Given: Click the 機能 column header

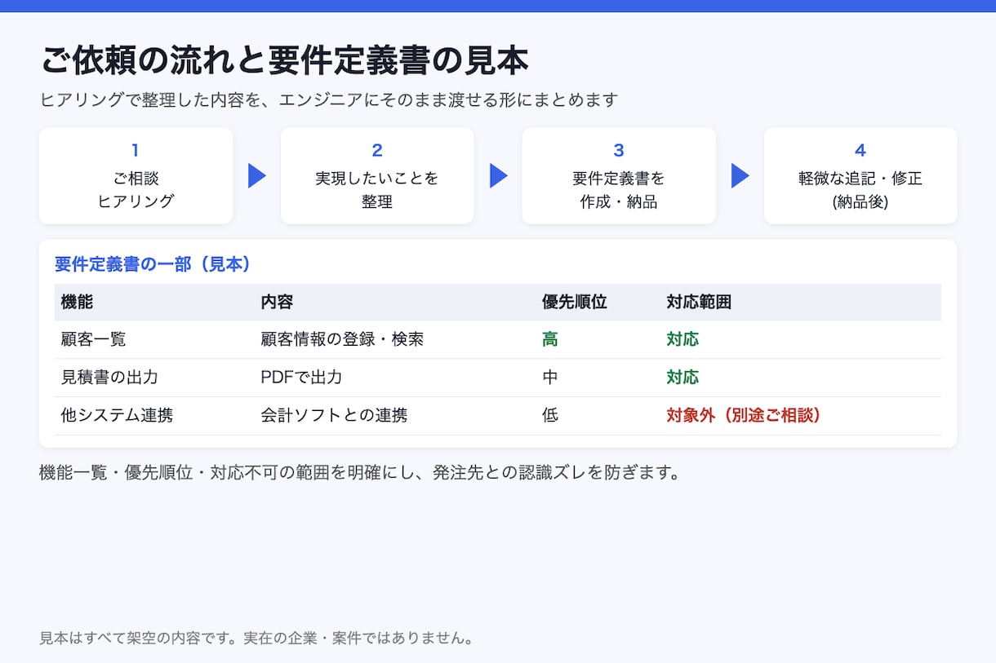Looking at the screenshot, I should 77,303.
